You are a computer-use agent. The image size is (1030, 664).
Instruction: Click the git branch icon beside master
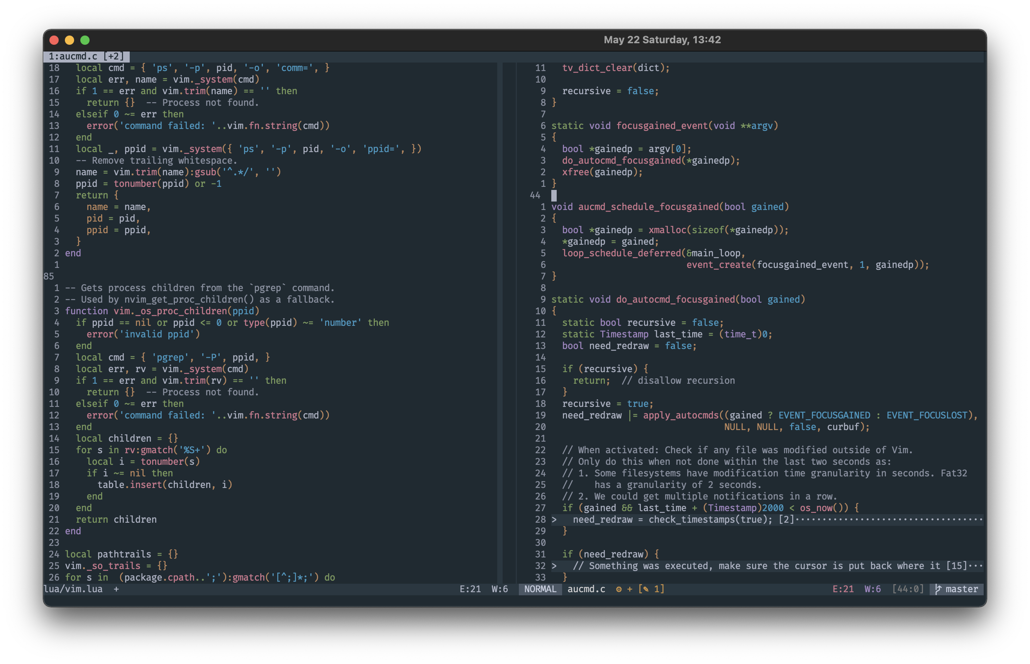click(938, 589)
